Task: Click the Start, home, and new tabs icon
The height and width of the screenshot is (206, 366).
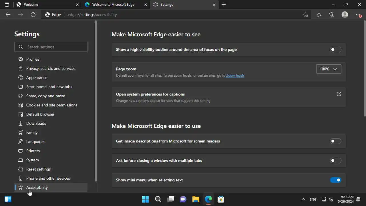Action: [20, 87]
